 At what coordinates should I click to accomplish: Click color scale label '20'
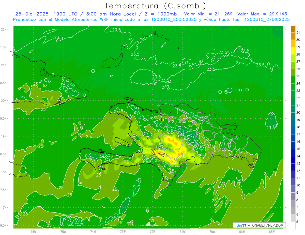(298, 113)
